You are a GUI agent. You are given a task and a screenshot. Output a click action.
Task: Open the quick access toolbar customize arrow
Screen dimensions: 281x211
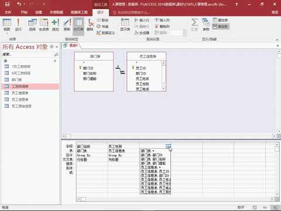point(44,4)
